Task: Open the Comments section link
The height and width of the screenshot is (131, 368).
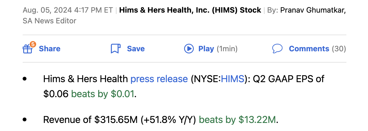Action: point(309,49)
